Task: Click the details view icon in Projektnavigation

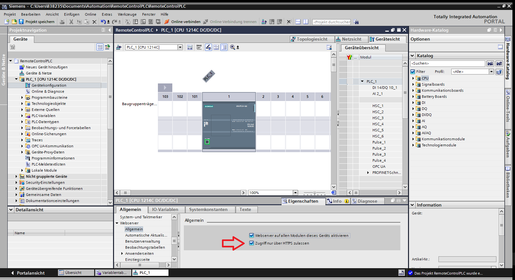Action: tap(100, 47)
